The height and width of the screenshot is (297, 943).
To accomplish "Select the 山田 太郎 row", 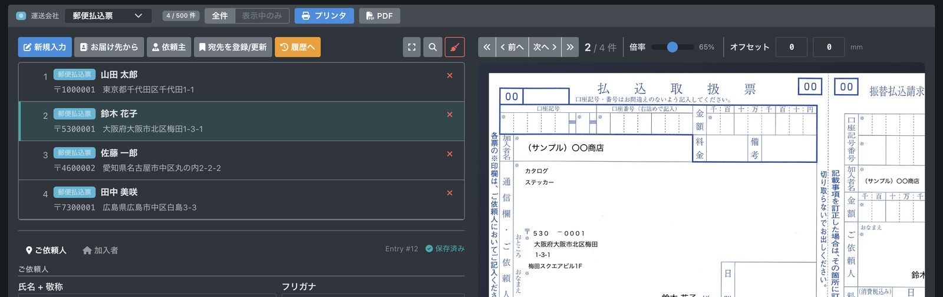I will [x=242, y=82].
